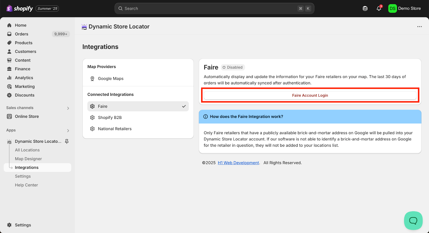
Task: Open Map Designer page
Action: pyautogui.click(x=28, y=159)
